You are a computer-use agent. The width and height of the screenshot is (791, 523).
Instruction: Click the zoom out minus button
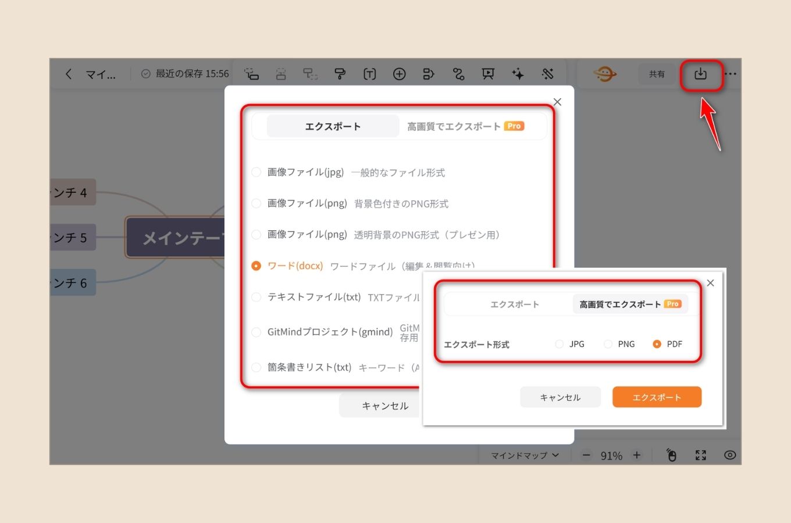point(586,455)
